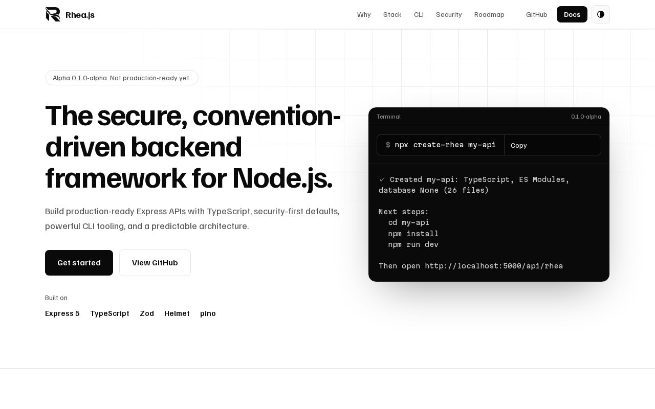
Task: Click the 'Built on' caption
Action: [56, 298]
